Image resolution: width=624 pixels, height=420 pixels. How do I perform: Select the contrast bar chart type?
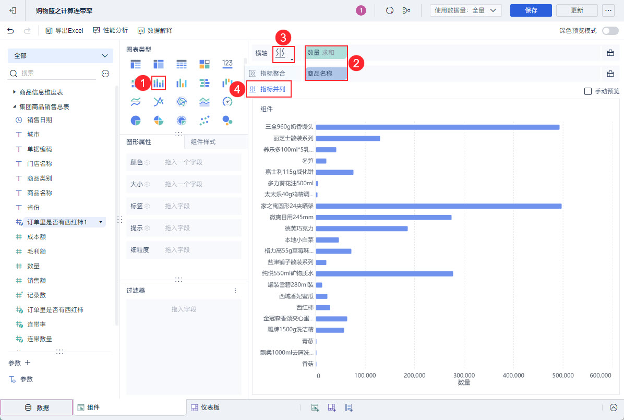pos(205,83)
